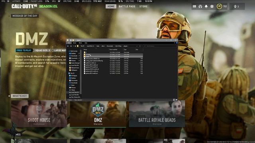Viewport: 255px width, 143px height.
Task: Focus the Explorer search box
Action: coord(160,46)
